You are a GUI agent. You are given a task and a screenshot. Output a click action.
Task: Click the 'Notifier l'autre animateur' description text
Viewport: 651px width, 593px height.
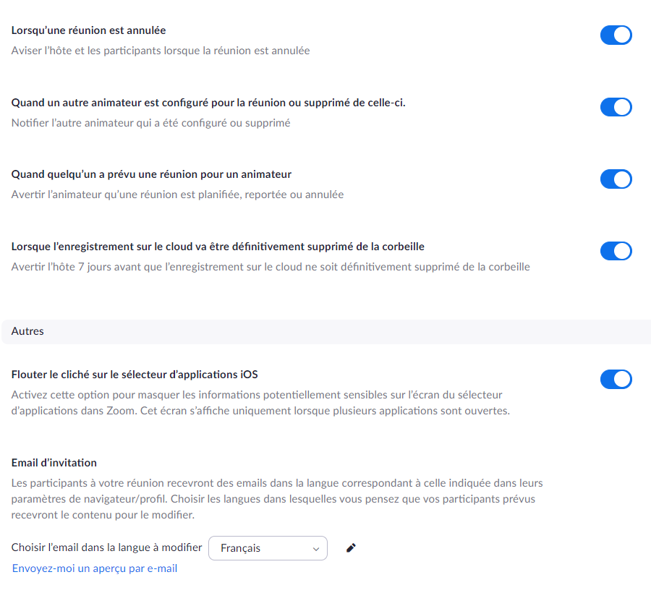[150, 123]
